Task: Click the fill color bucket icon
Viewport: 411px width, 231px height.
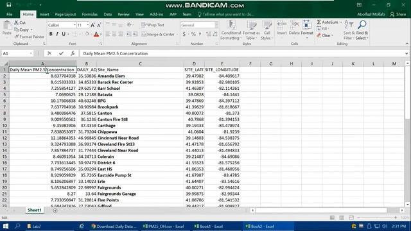Action: (87, 34)
